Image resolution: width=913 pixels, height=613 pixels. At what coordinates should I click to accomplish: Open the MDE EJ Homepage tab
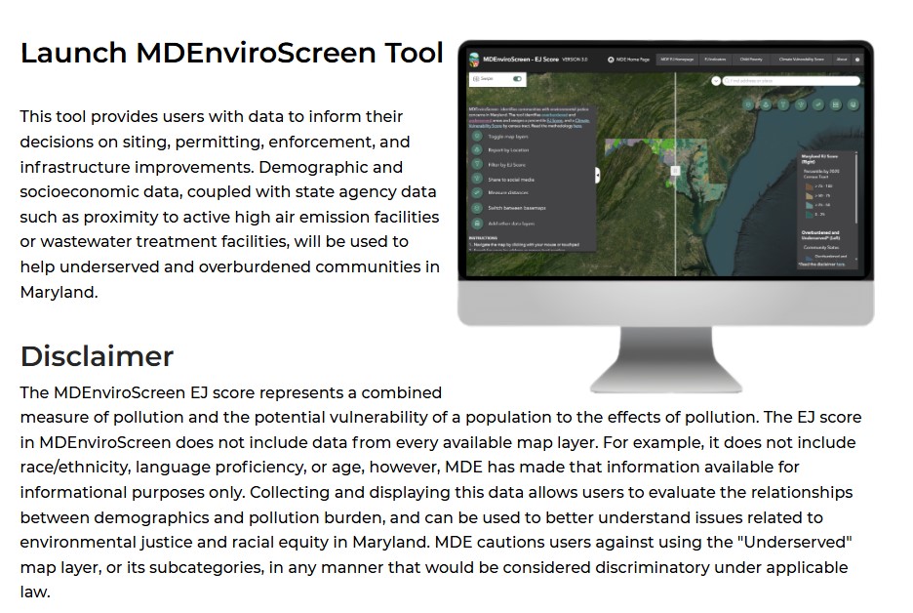(677, 60)
